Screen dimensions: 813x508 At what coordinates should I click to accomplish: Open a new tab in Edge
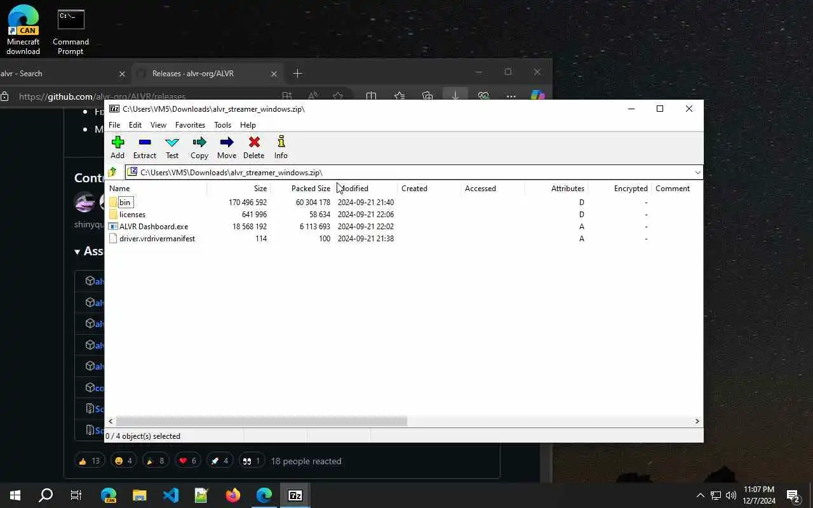[297, 74]
